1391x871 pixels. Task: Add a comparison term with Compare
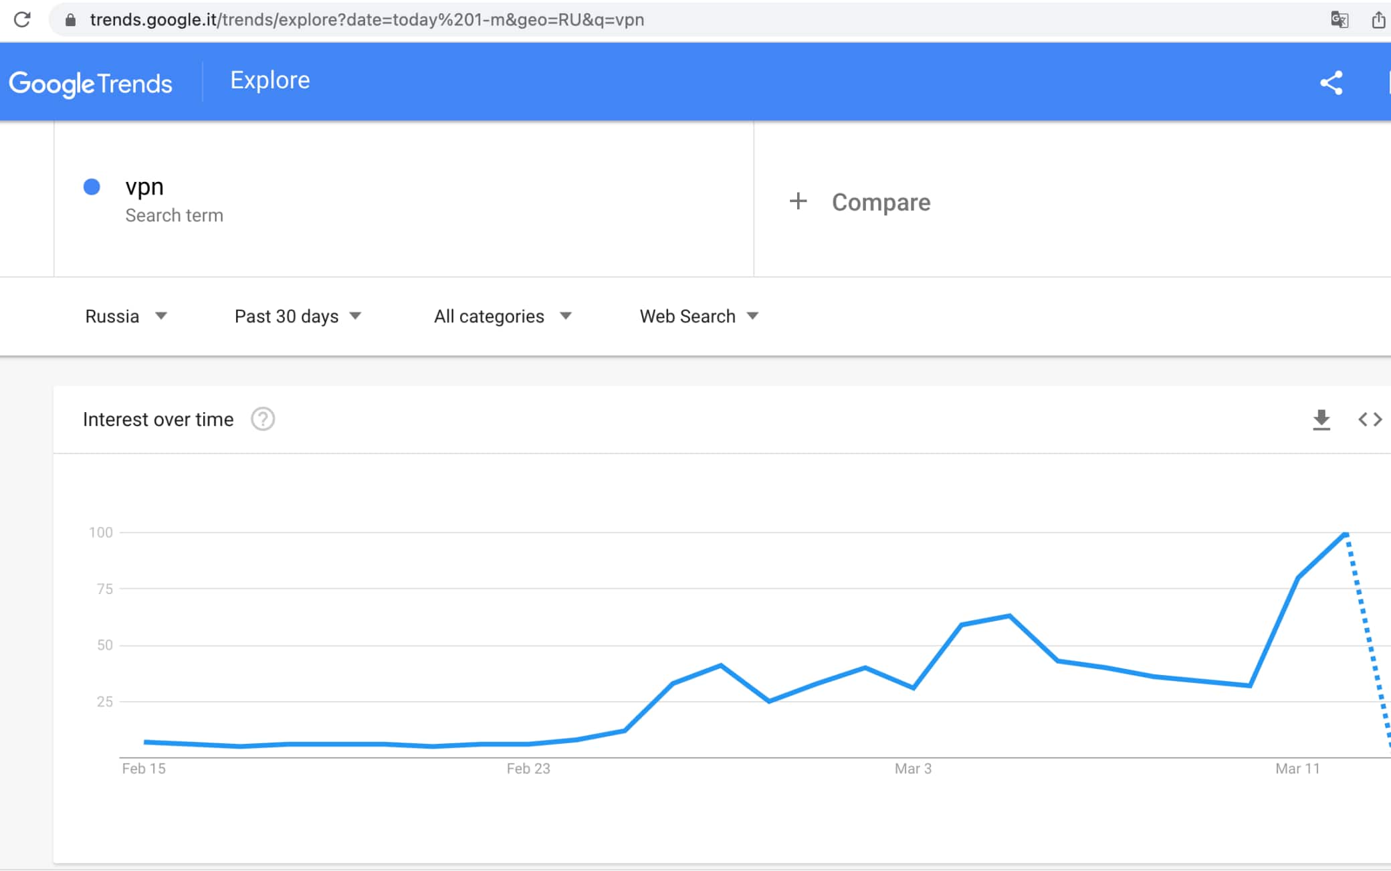880,202
